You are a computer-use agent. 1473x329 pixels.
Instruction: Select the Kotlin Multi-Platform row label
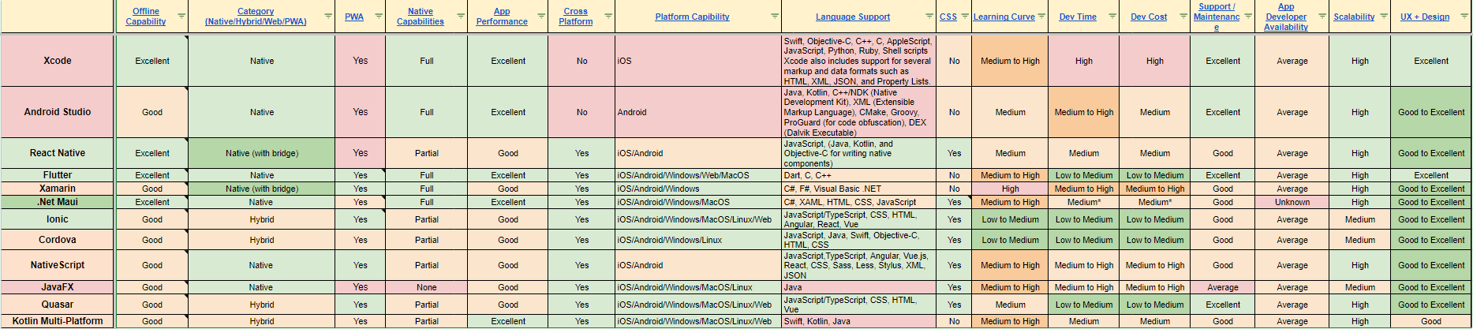58,321
